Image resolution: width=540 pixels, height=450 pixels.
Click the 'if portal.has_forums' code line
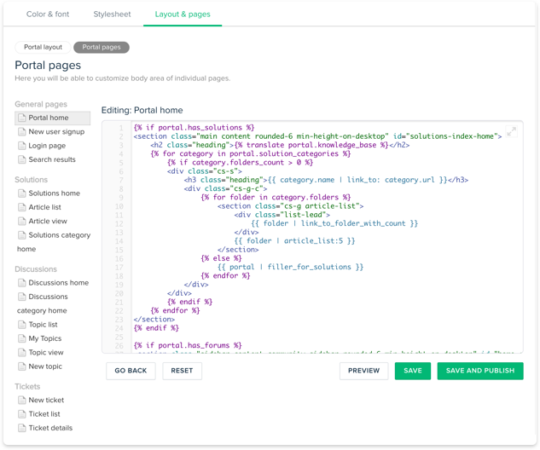click(188, 345)
